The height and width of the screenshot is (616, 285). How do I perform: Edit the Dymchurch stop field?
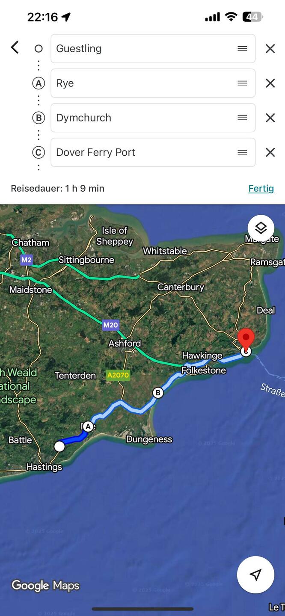153,118
